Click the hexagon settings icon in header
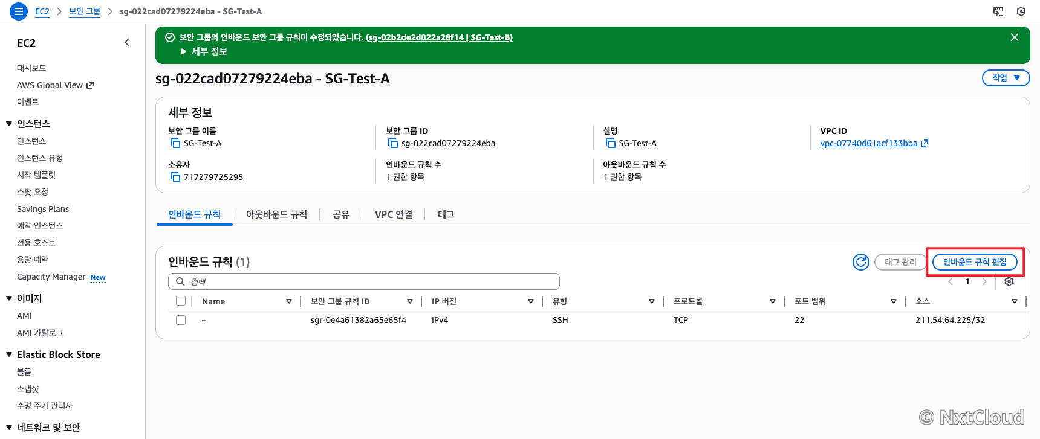Viewport: 1040px width, 439px height. (1021, 11)
